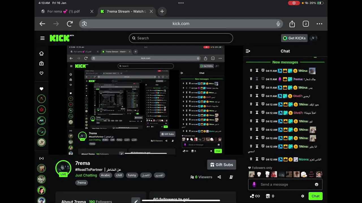Click the 190 Followers text
Image resolution: width=362 pixels, height=203 pixels.
(100, 201)
